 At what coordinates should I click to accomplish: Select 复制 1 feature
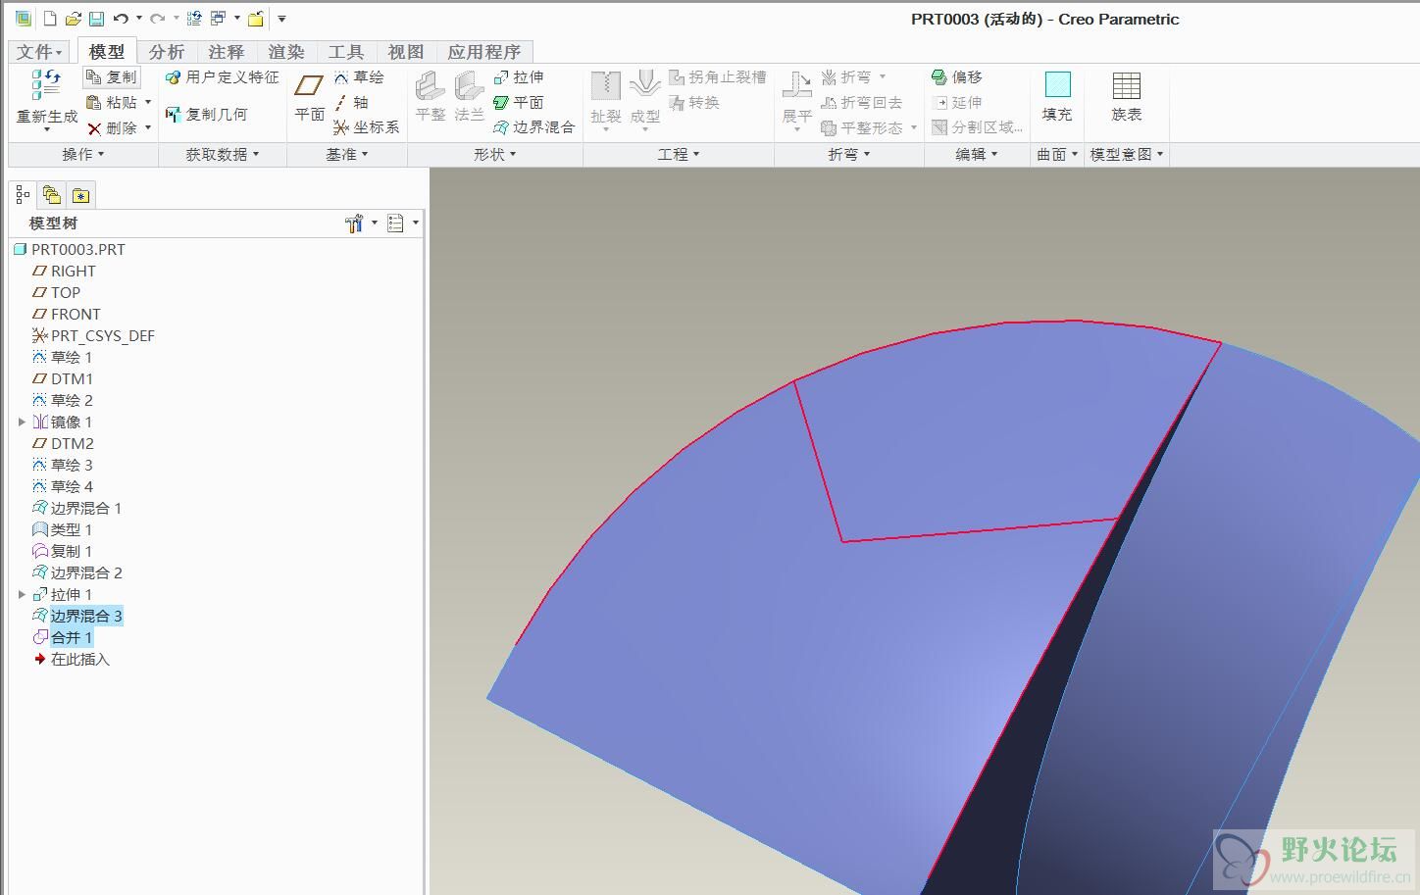pyautogui.click(x=63, y=551)
